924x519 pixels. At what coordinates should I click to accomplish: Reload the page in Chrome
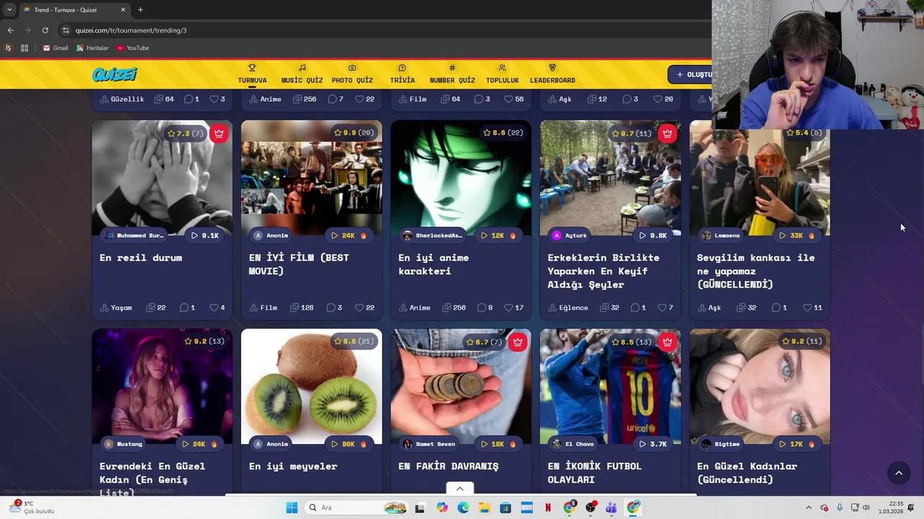(x=45, y=30)
